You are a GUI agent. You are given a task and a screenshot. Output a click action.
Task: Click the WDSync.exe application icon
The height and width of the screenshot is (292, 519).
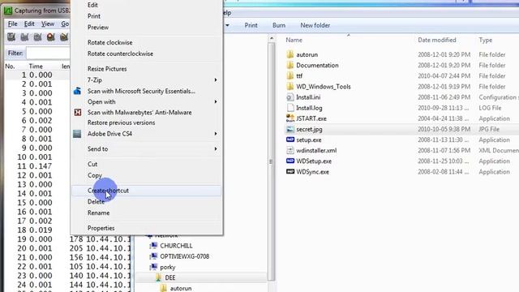pyautogui.click(x=290, y=172)
